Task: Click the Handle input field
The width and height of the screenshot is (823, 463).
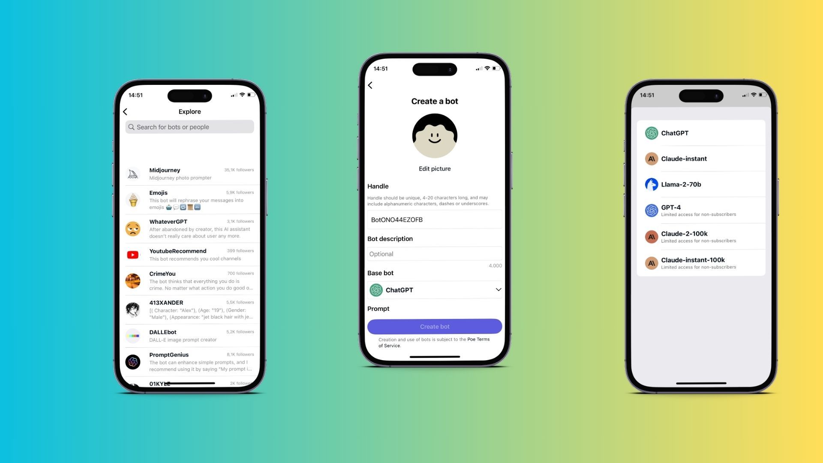Action: pos(435,219)
